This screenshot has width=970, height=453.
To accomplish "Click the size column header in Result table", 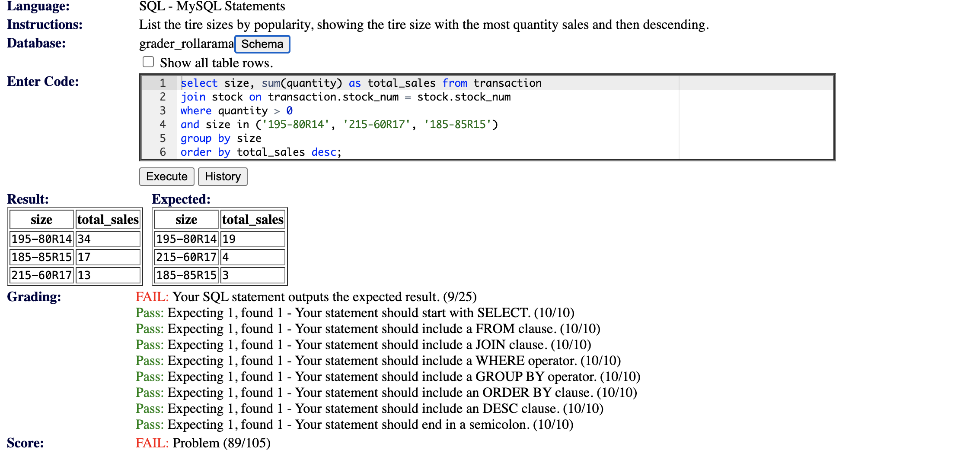I will click(41, 219).
